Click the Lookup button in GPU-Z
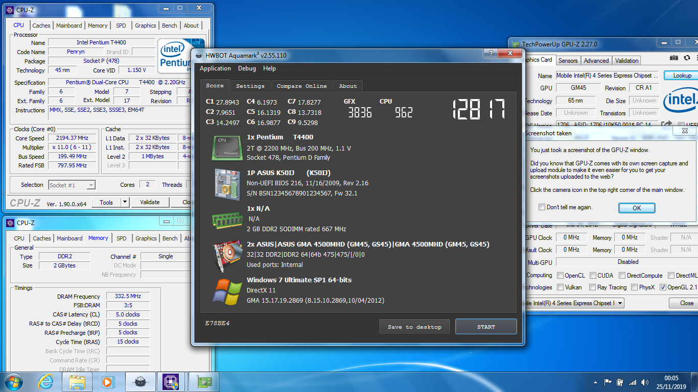The width and height of the screenshot is (698, 392). (x=682, y=75)
